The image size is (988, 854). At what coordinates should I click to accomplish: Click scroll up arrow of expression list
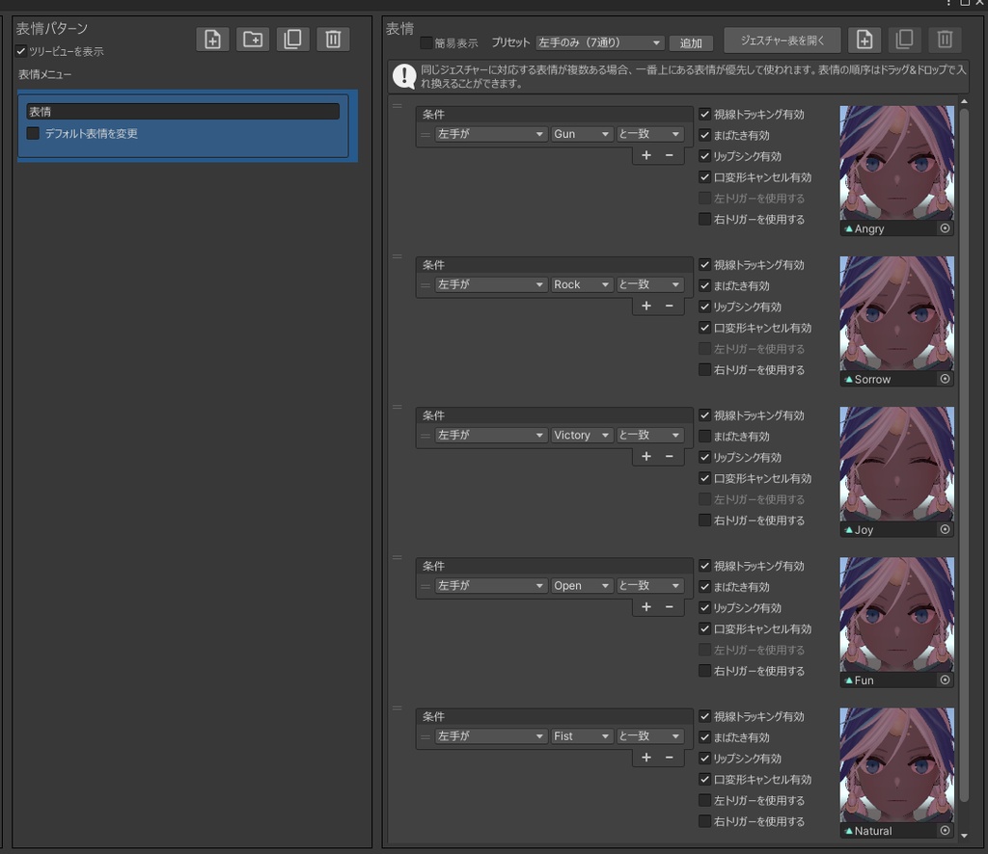click(x=964, y=100)
